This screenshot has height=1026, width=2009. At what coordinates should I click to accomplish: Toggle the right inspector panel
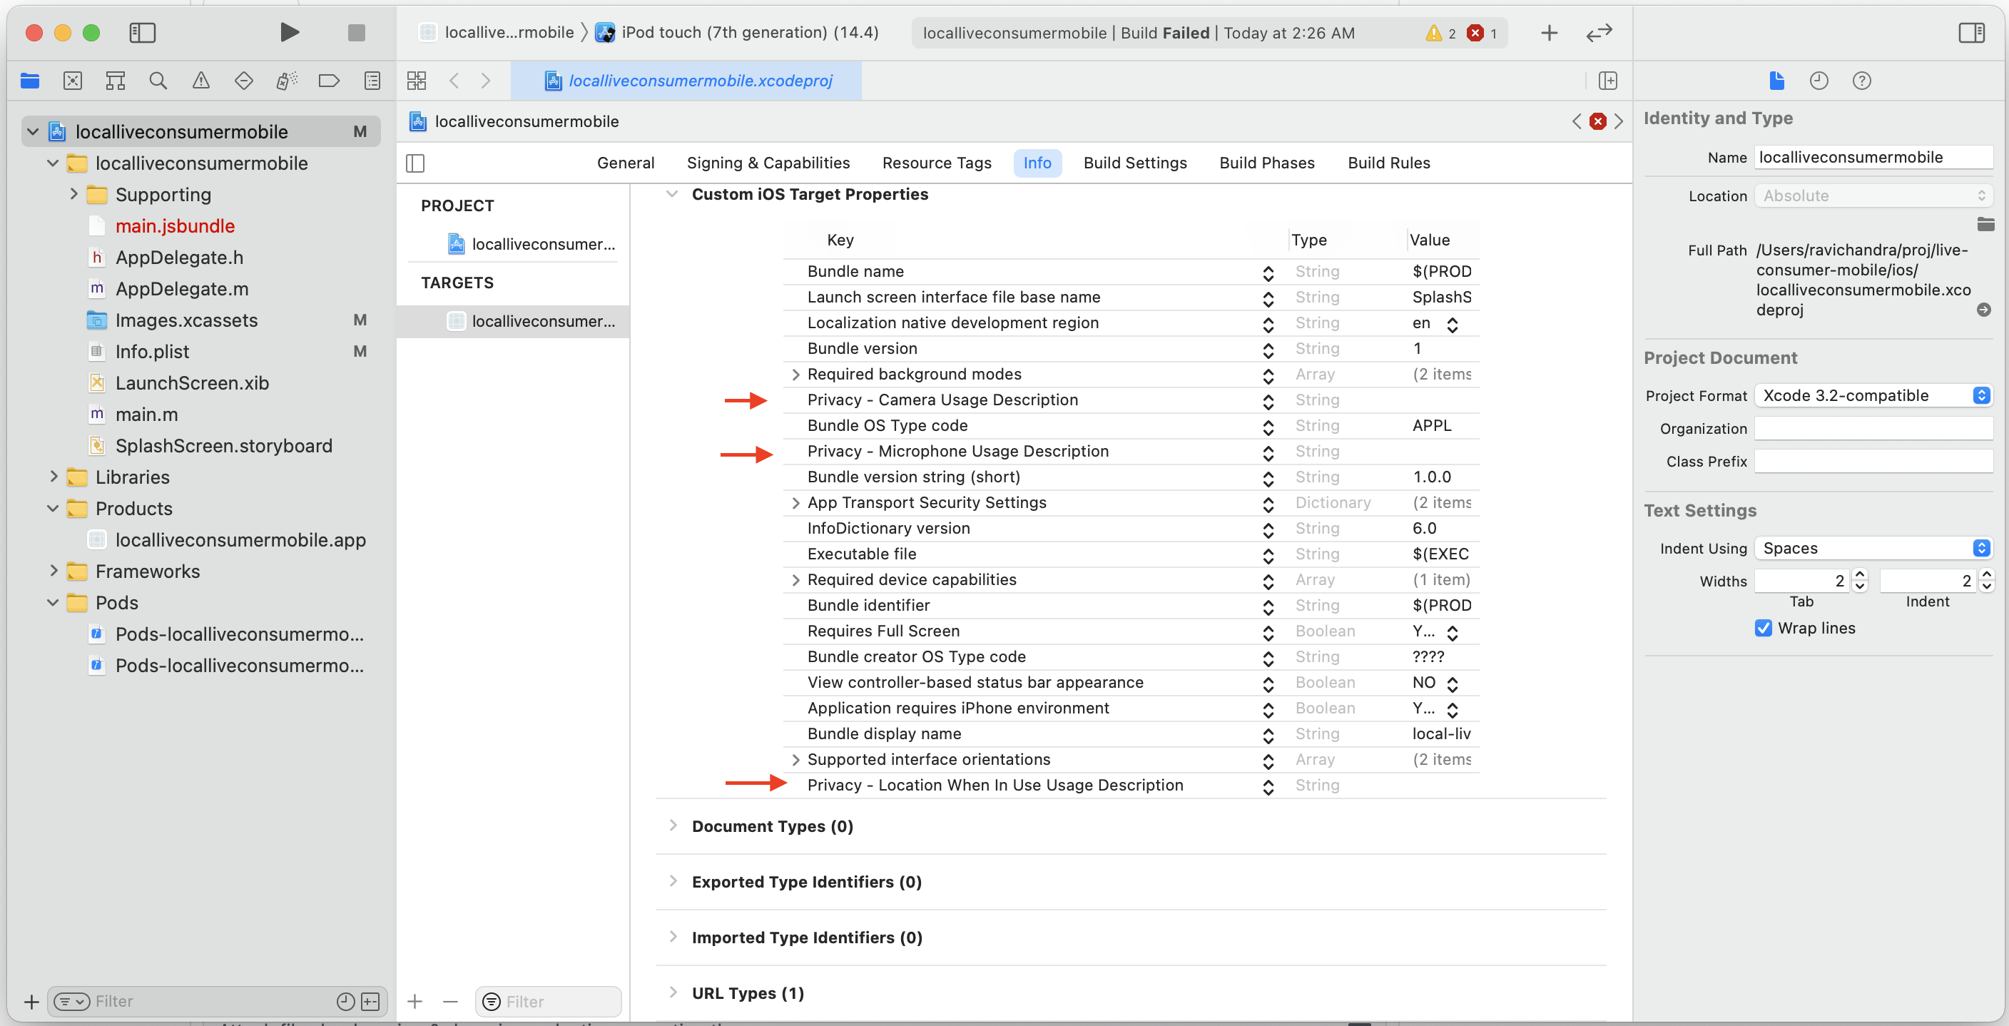tap(1973, 33)
